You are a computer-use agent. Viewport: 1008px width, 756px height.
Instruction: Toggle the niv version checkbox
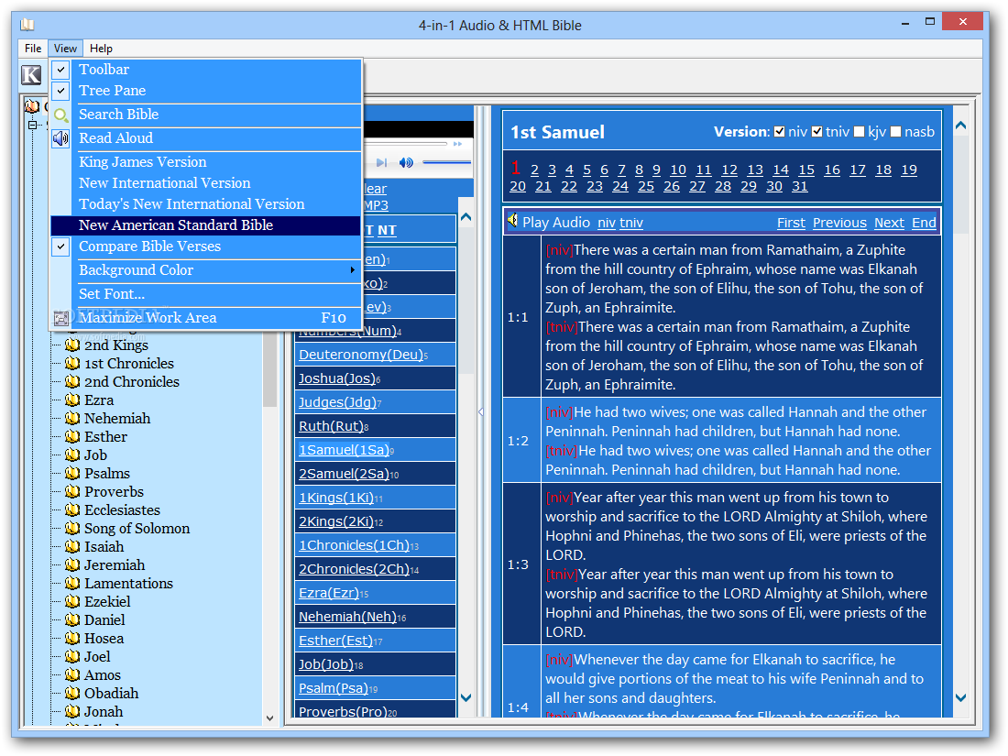point(780,132)
